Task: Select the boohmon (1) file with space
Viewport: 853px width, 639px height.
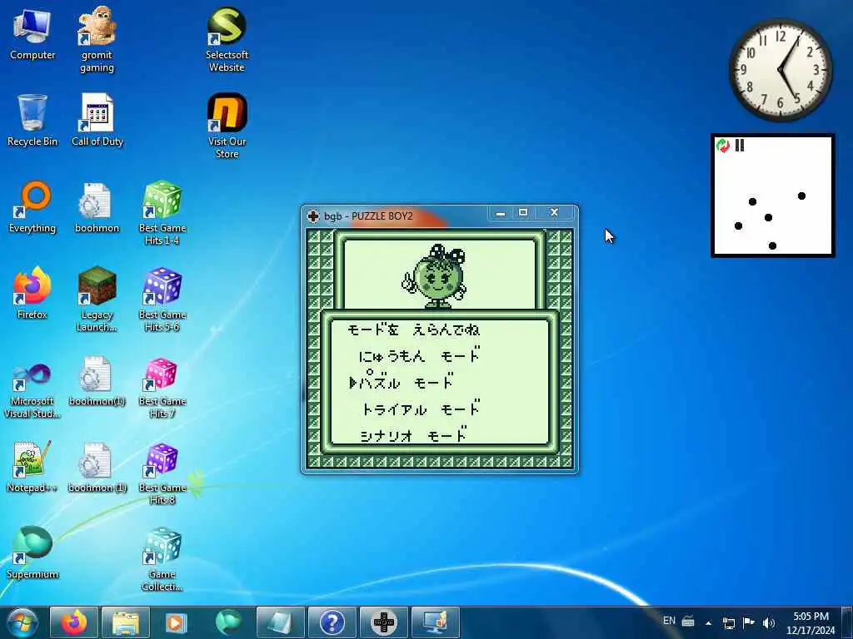Action: tap(97, 466)
